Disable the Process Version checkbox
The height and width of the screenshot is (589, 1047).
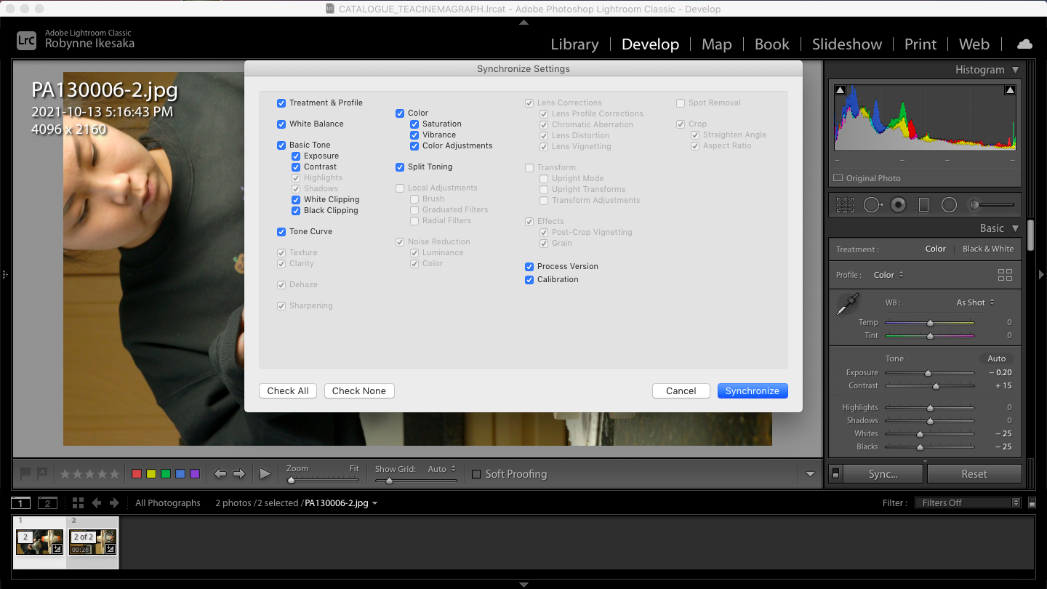529,266
